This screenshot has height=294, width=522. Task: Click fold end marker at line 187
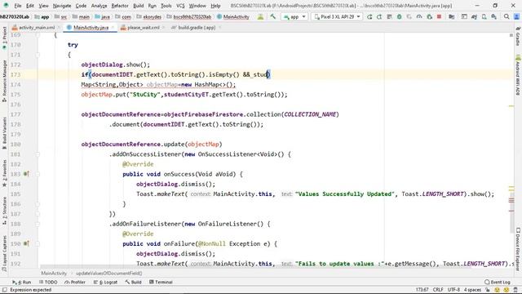38,214
